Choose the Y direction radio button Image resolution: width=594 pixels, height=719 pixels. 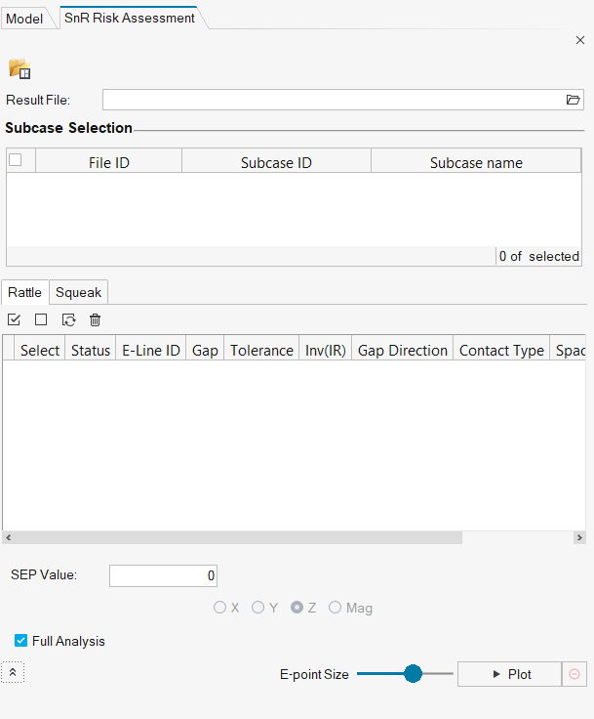pyautogui.click(x=257, y=607)
